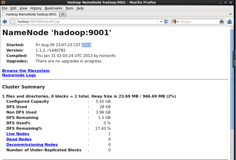Open the Live Nodes link
Viewport: 236px width, 160px height.
(x=18, y=134)
